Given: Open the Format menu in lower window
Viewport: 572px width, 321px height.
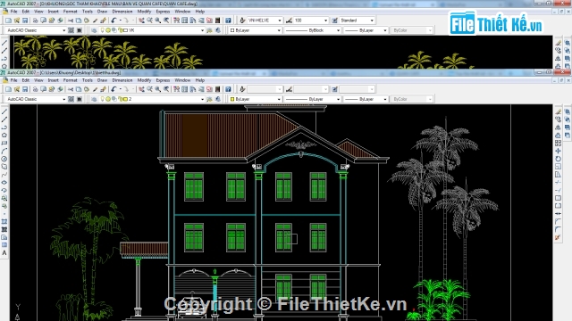Looking at the screenshot, I should (70, 80).
